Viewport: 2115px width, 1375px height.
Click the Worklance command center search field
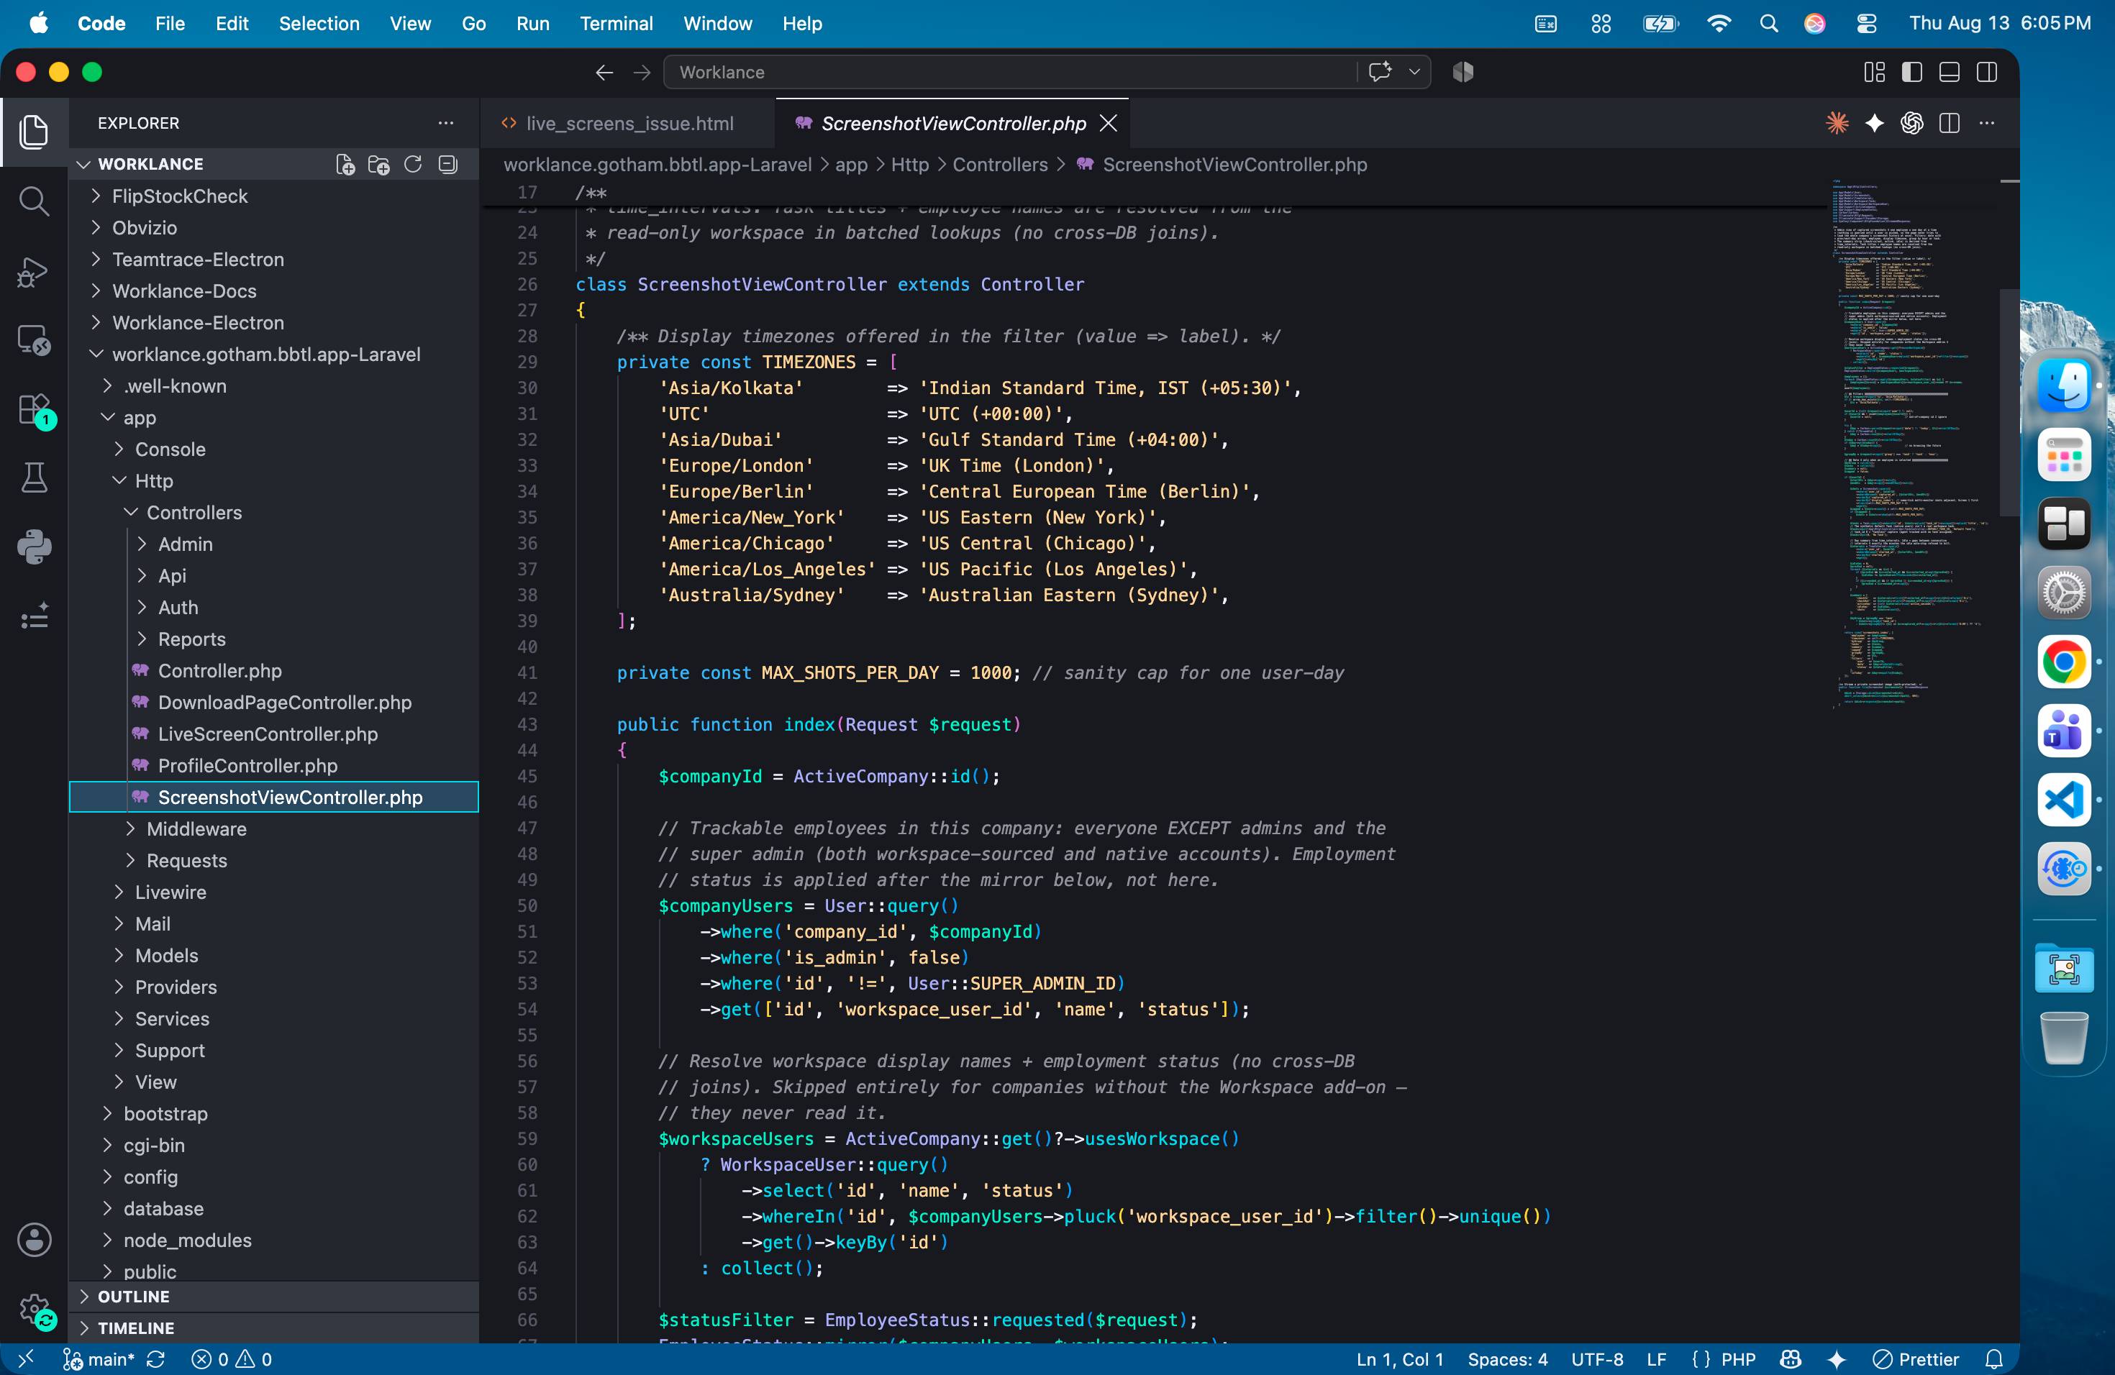[x=1009, y=72]
